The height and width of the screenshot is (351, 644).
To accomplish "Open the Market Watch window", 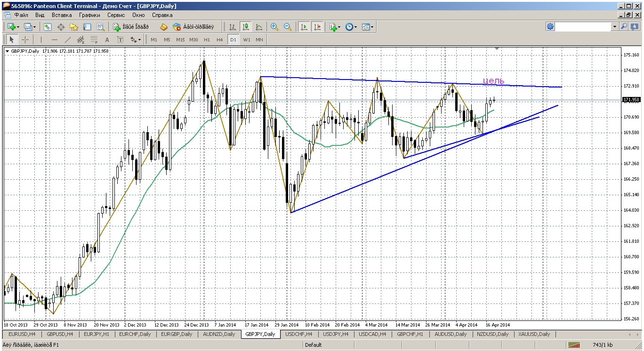I will tap(48, 27).
